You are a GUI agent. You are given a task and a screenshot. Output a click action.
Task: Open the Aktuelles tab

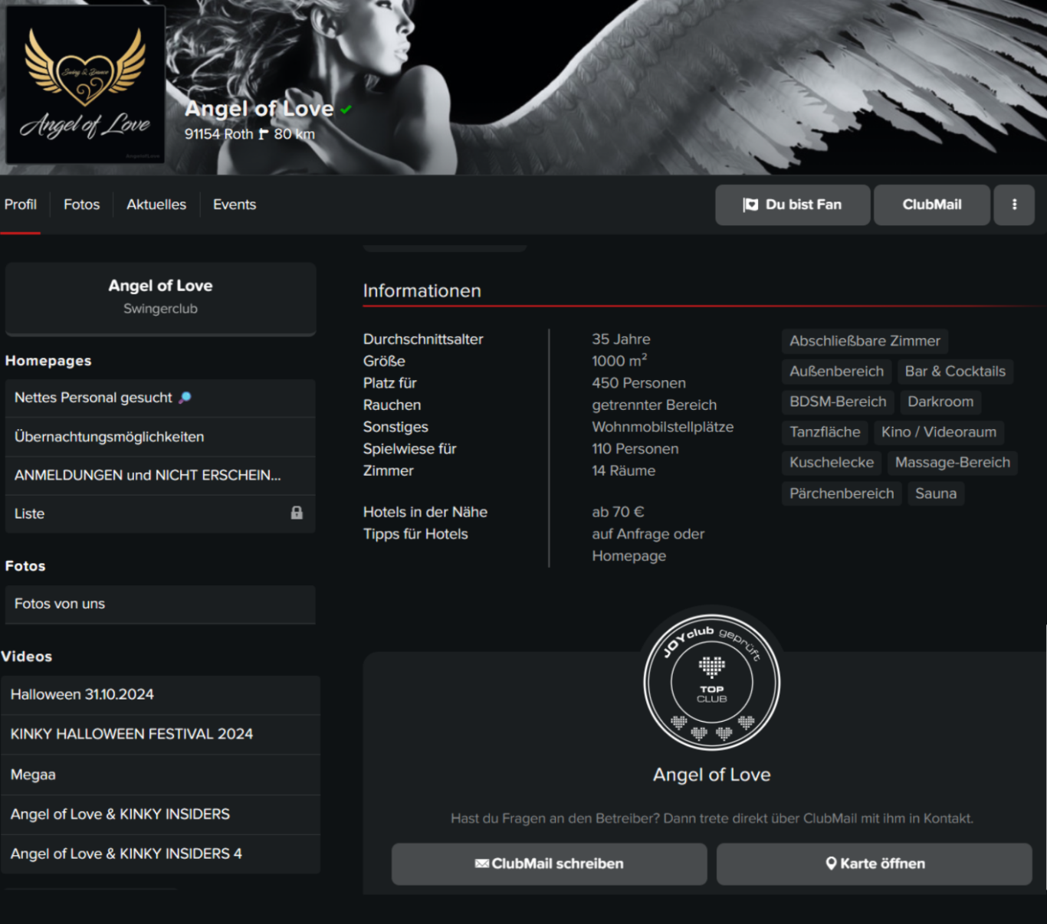(x=156, y=205)
